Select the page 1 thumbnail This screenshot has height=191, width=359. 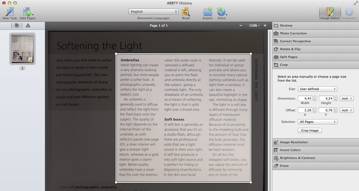click(22, 49)
